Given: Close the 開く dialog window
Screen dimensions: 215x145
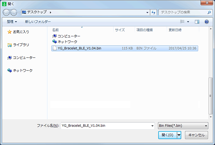Looking at the screenshot, I should pos(207,3).
